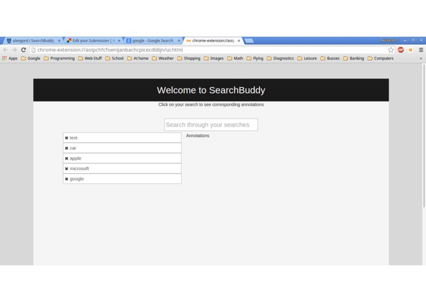This screenshot has height=302, width=426.
Task: Open the School bookmarks folder
Action: (x=115, y=58)
